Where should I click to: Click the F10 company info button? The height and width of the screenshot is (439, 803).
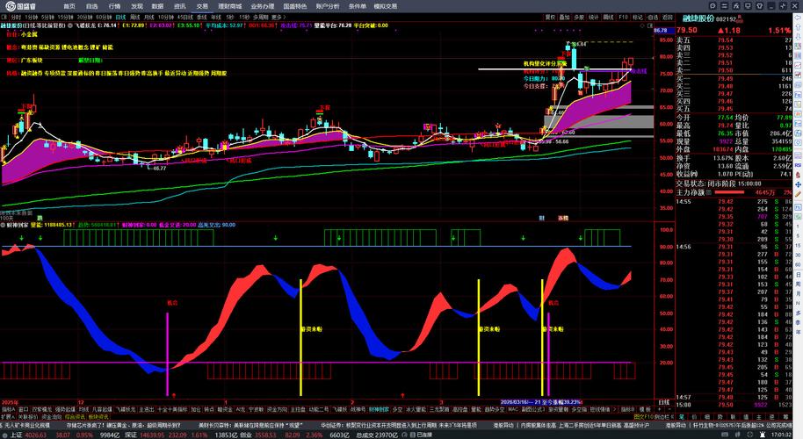point(623,17)
